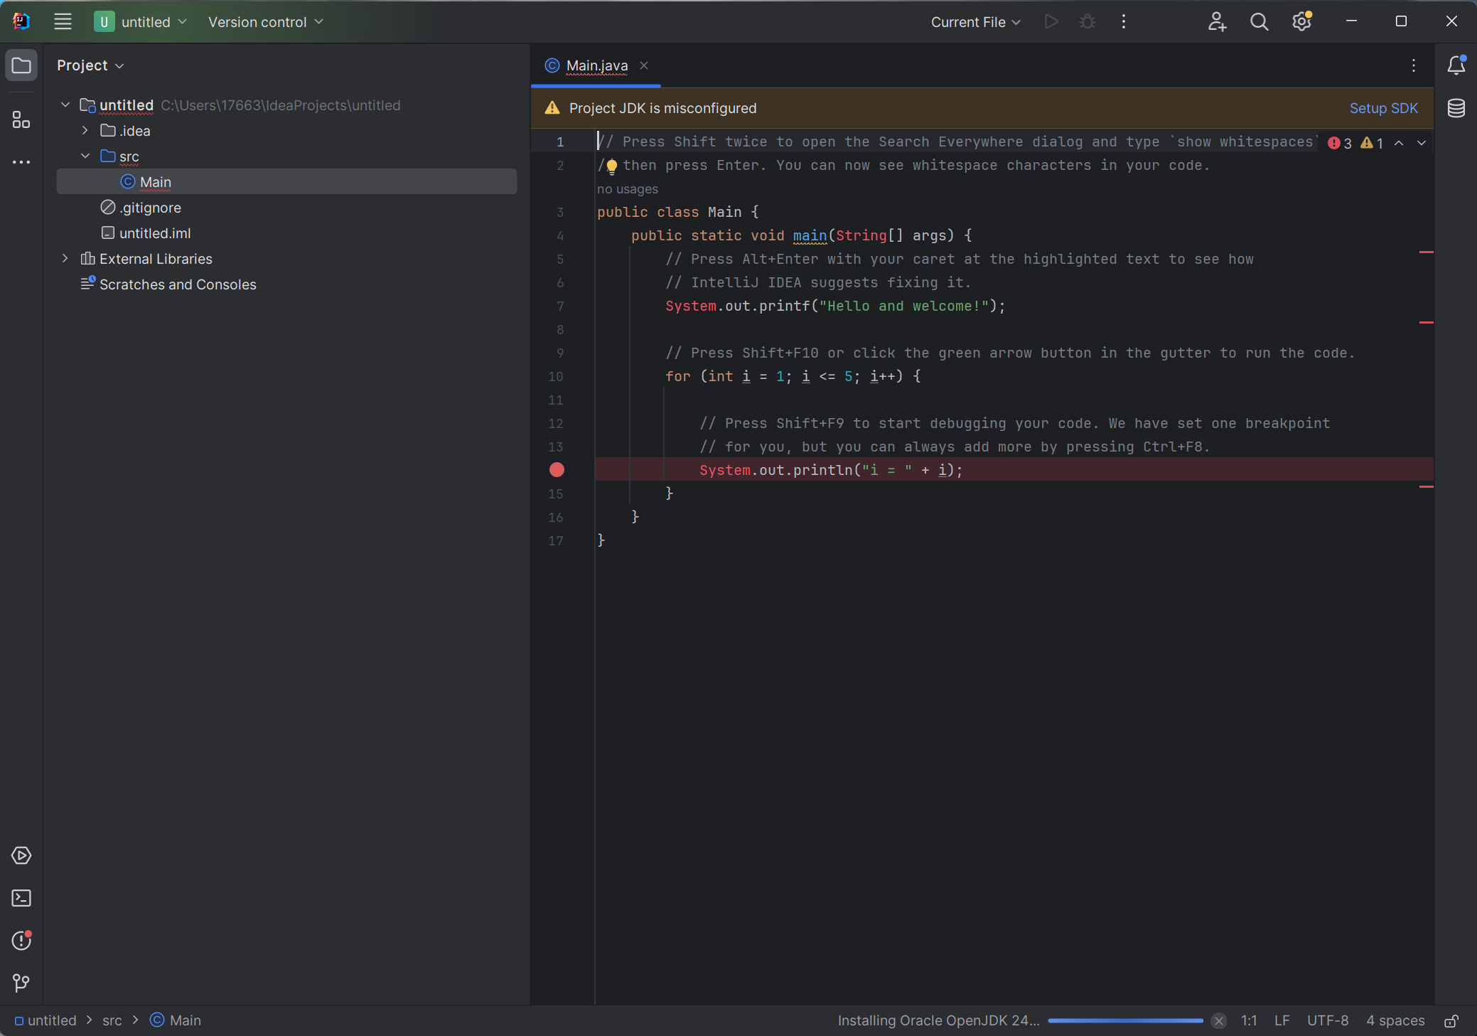This screenshot has height=1036, width=1477.
Task: Toggle the read-only lock icon in status bar
Action: [1451, 1021]
